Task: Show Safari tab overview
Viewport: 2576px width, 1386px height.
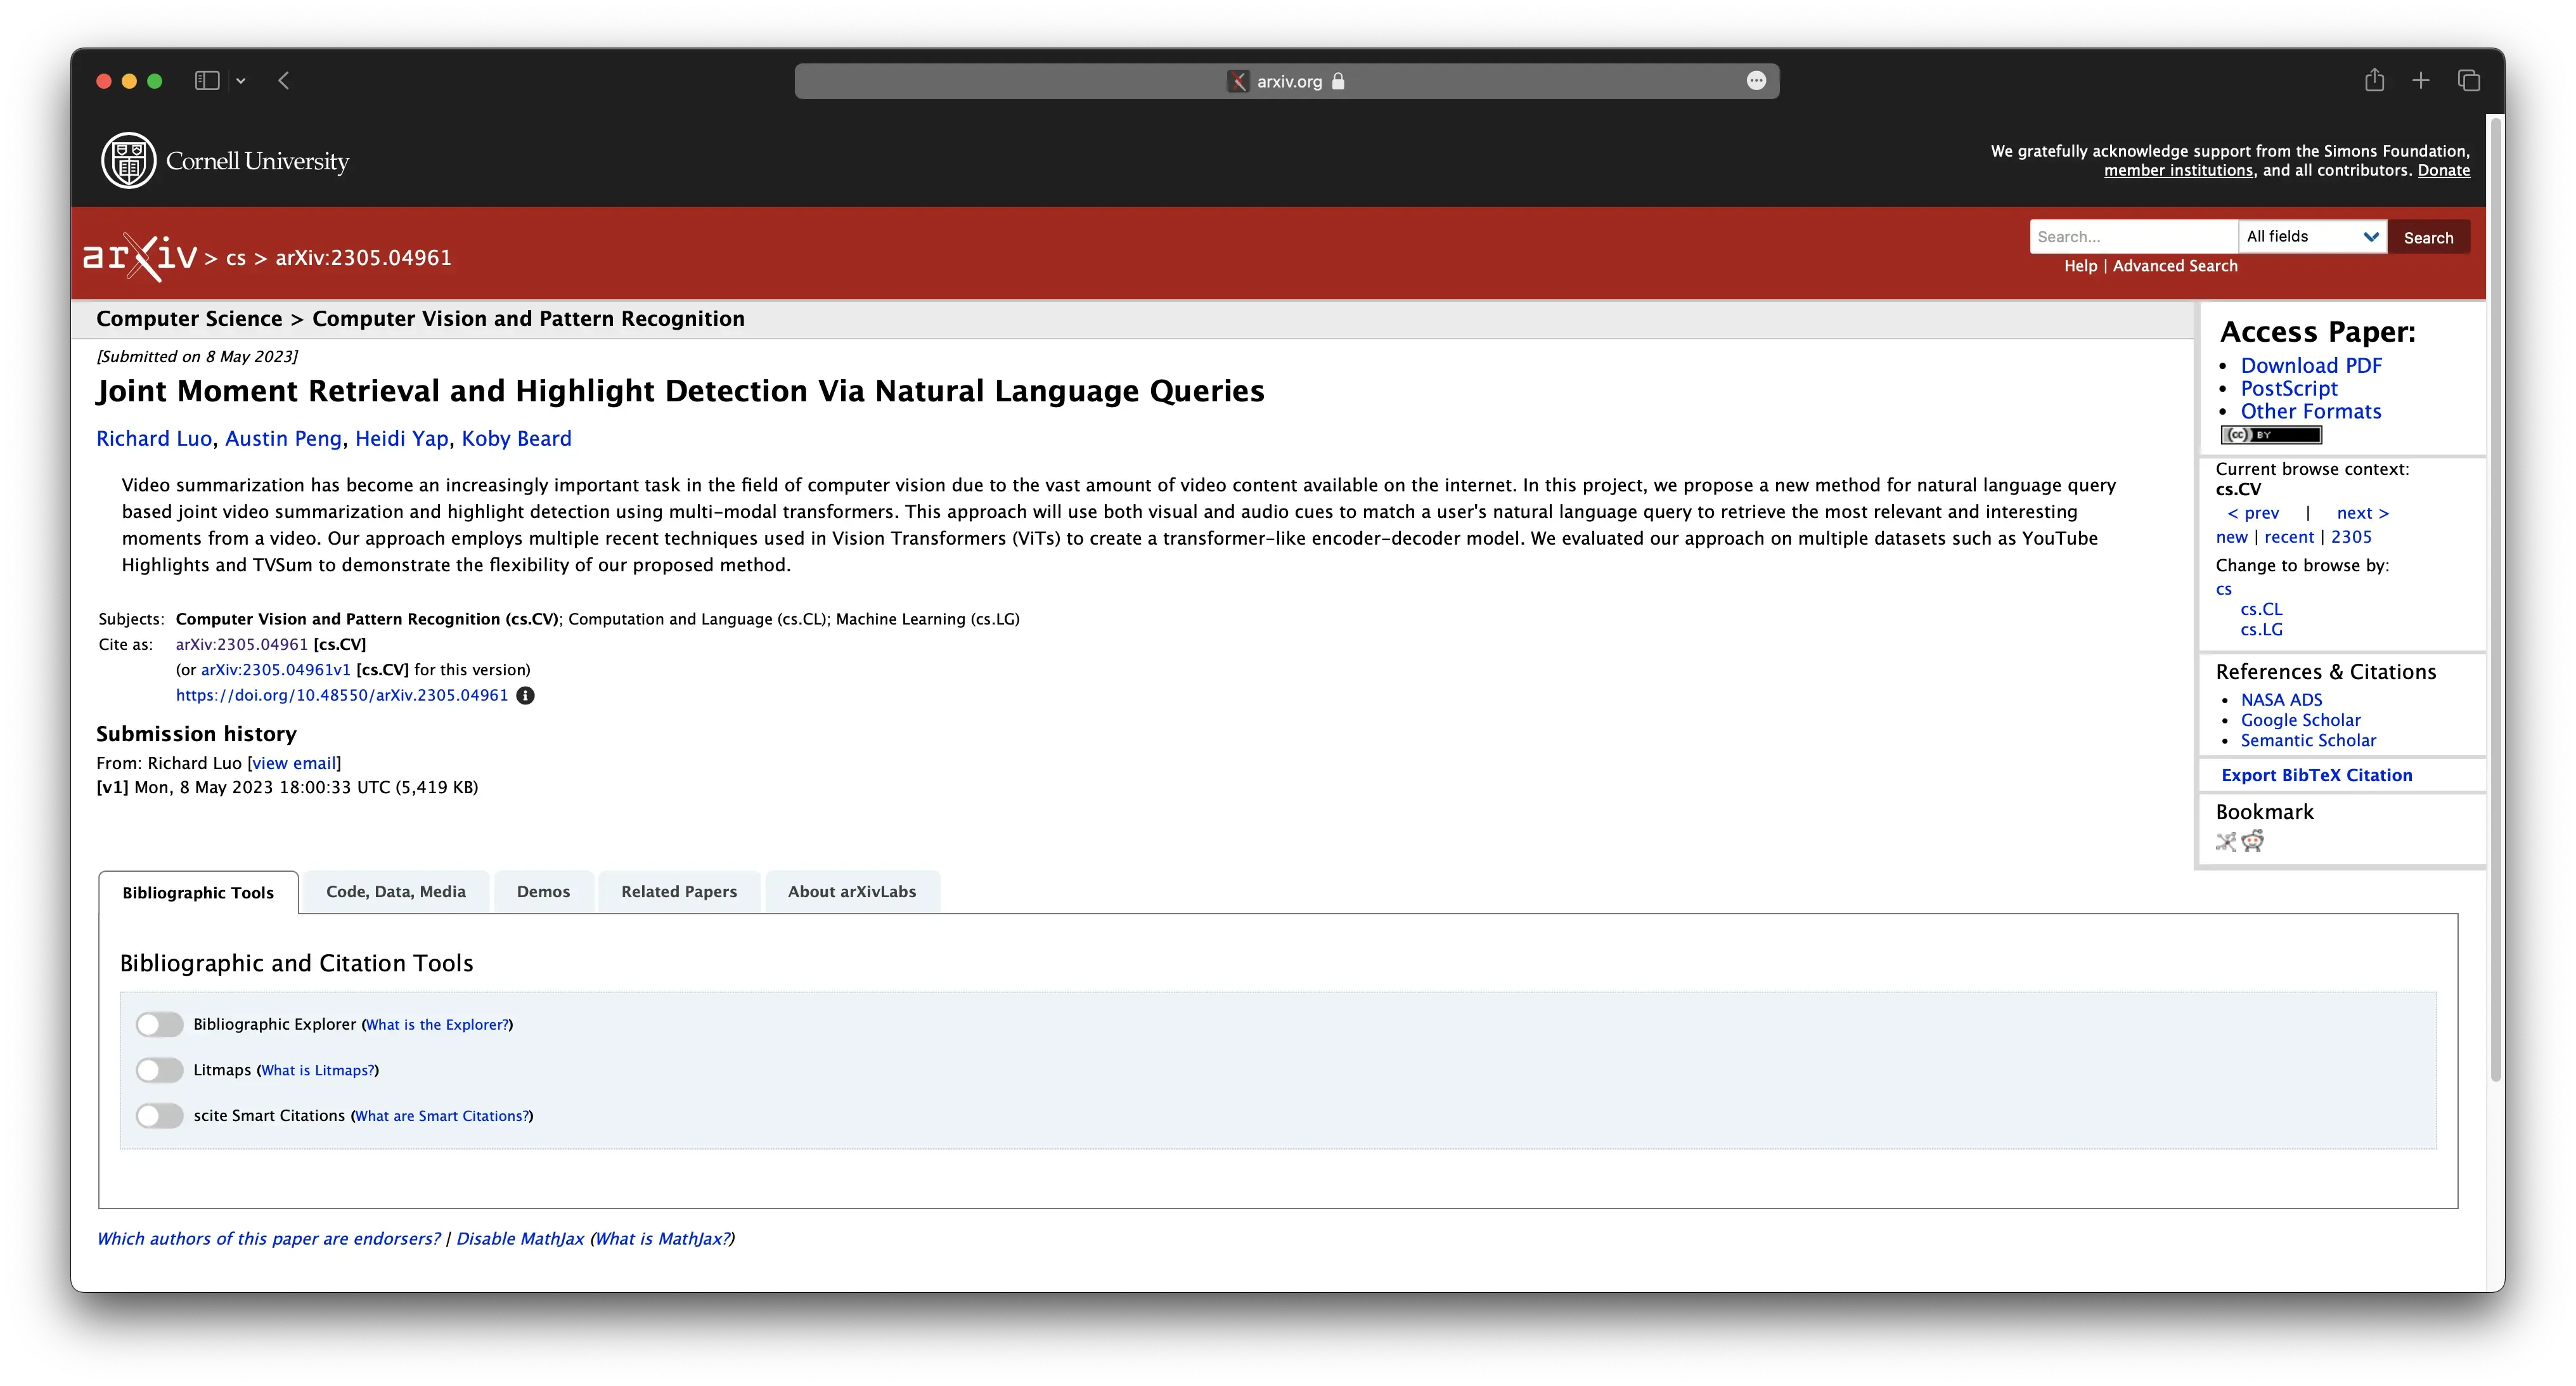Action: click(x=2468, y=81)
